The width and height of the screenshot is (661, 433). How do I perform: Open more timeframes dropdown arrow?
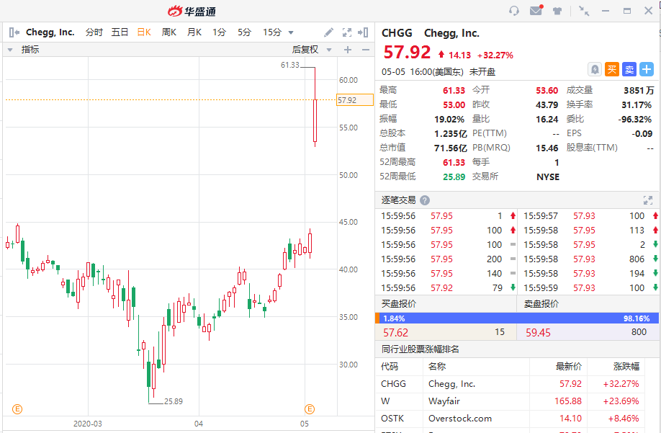click(x=290, y=33)
